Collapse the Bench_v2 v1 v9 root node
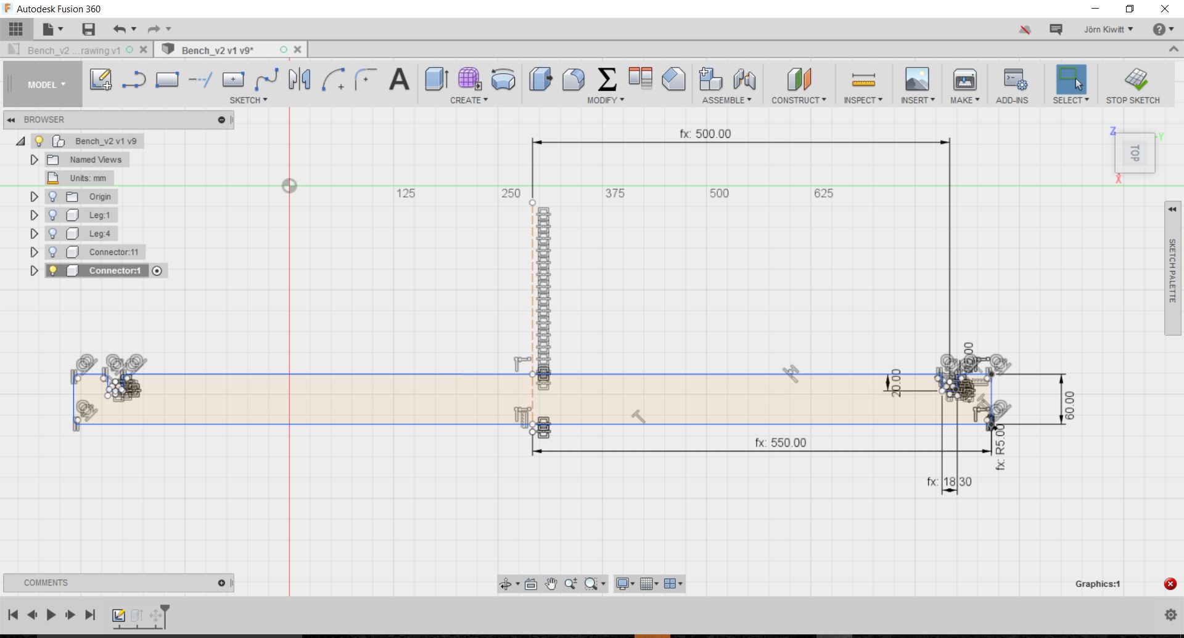This screenshot has width=1184, height=638. pos(20,141)
